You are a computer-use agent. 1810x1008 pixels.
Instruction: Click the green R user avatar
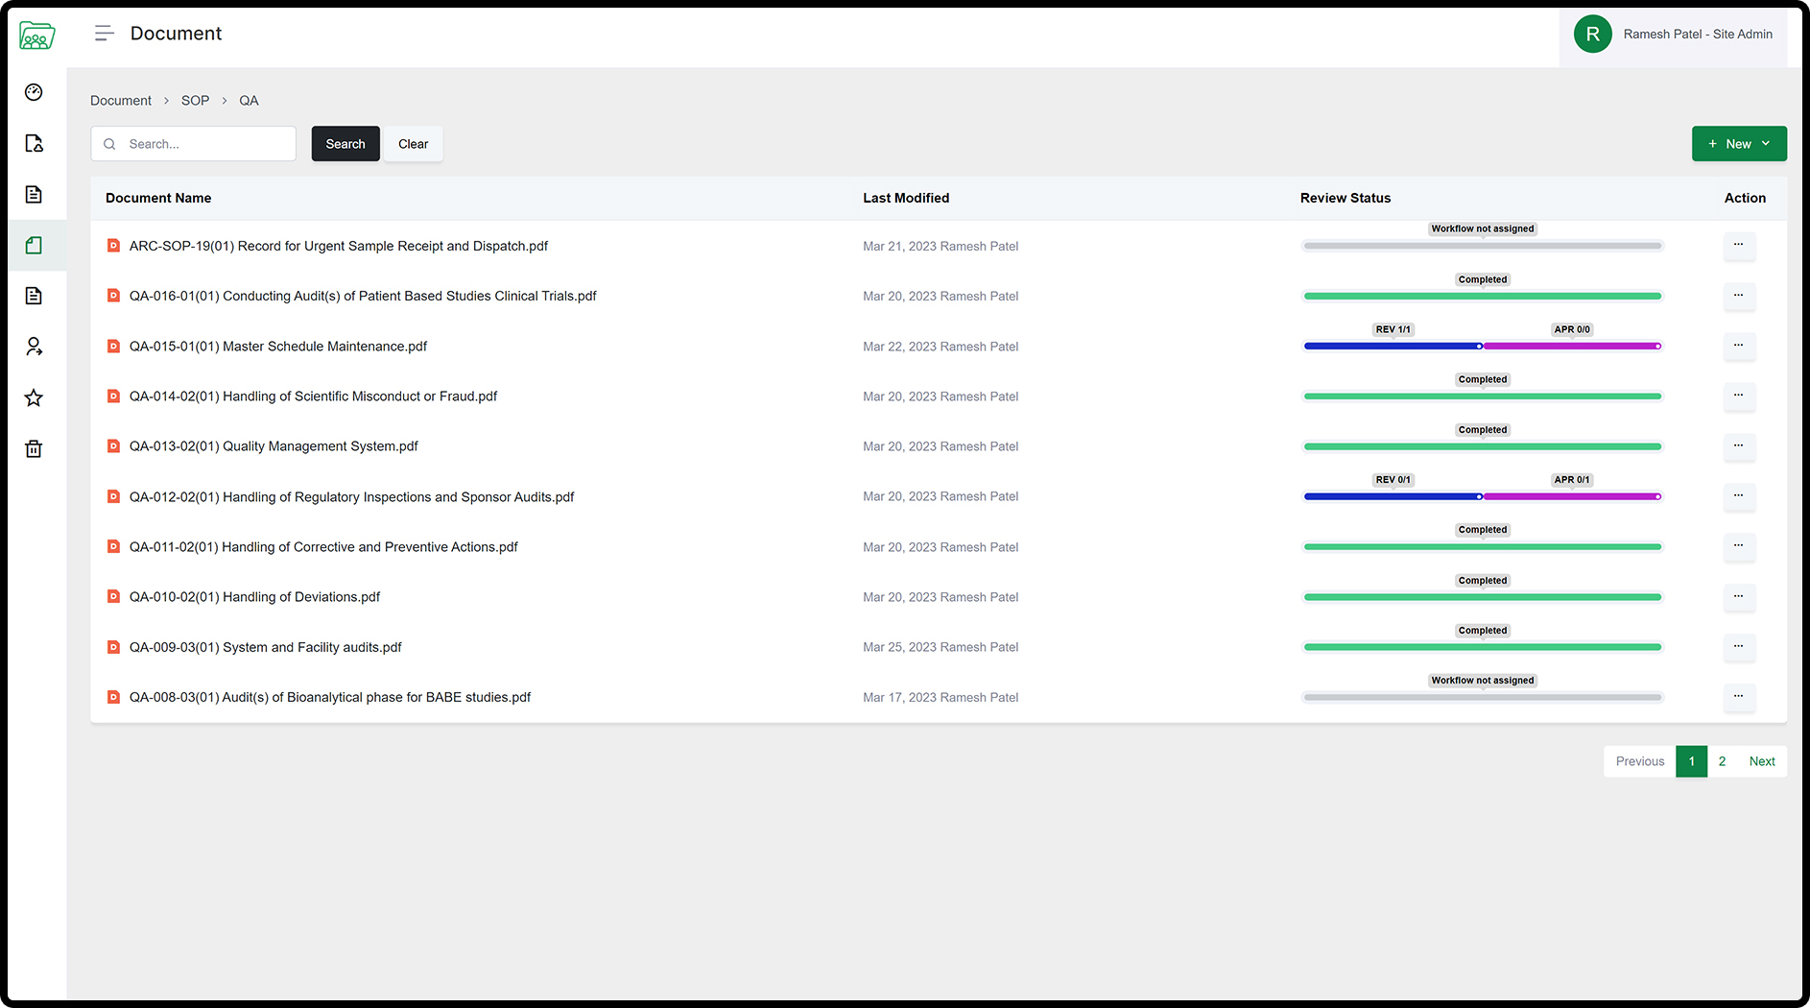(1592, 35)
